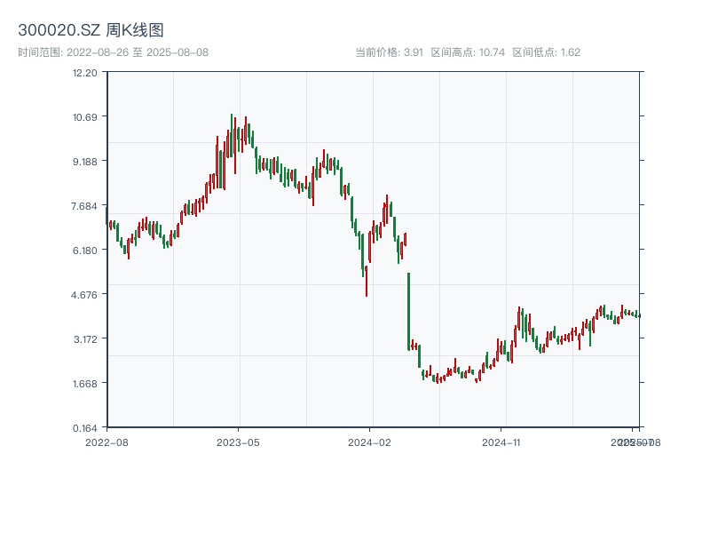The width and height of the screenshot is (710, 533).
Task: Select the 1.668 price axis label
Action: [85, 384]
